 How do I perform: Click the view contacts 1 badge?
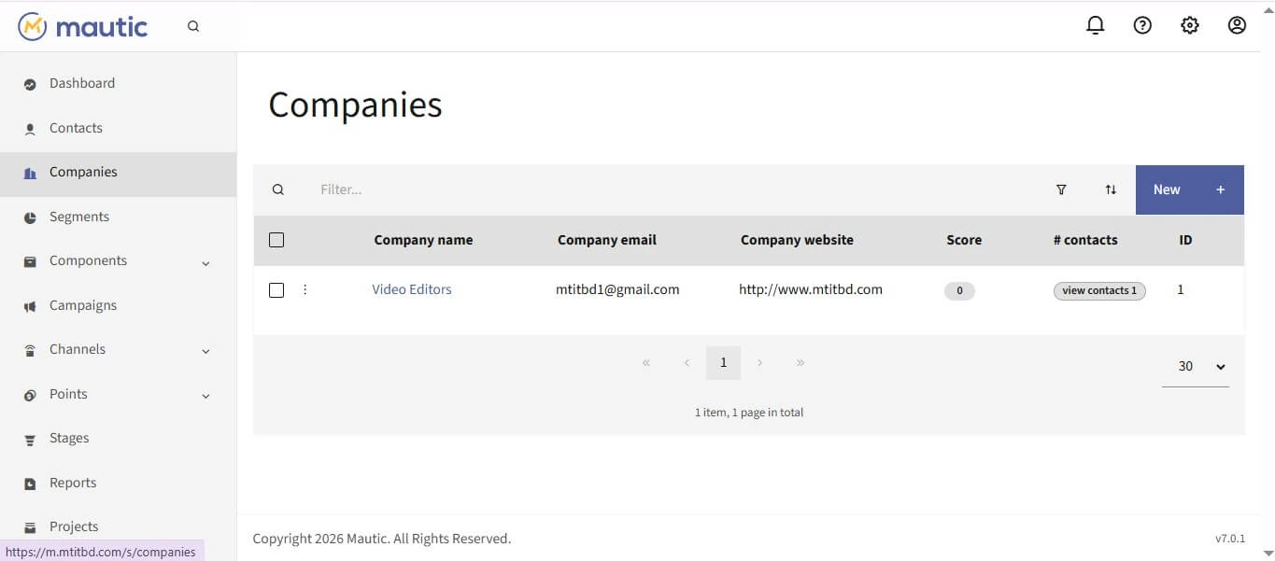pos(1099,290)
